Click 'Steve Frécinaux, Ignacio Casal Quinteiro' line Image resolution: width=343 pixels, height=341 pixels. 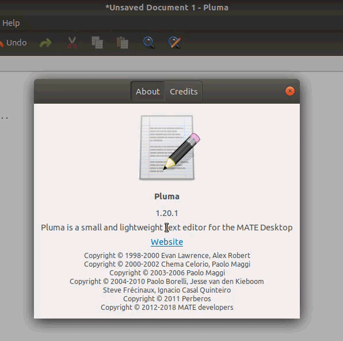click(x=167, y=290)
